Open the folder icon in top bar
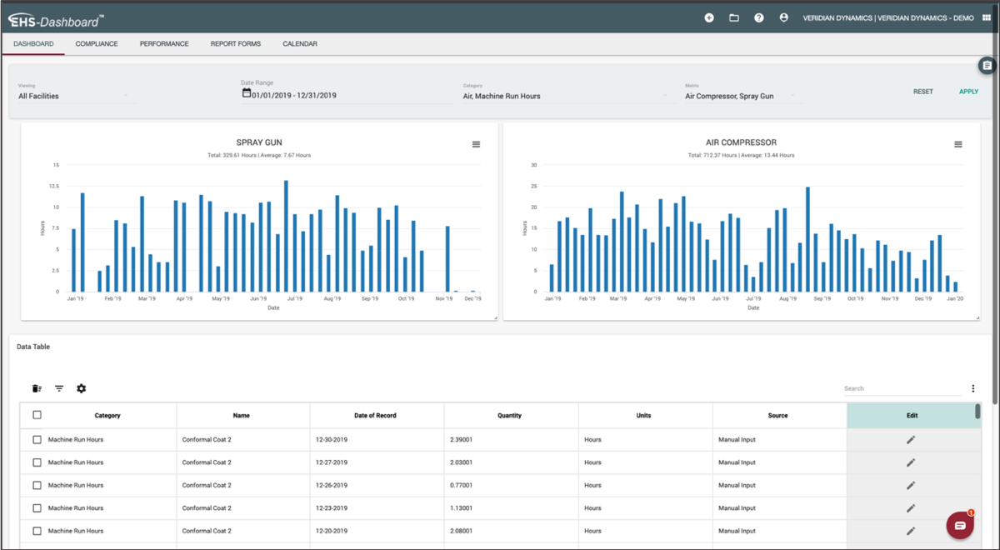The width and height of the screenshot is (1000, 550). (734, 17)
